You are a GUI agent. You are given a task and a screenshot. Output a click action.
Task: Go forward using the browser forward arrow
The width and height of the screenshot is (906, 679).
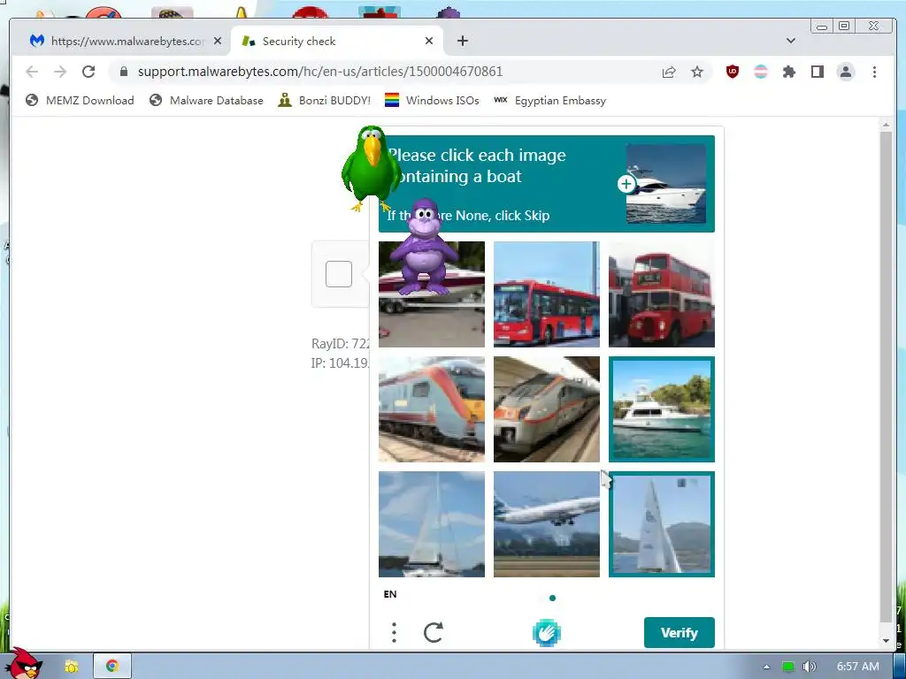coord(60,72)
